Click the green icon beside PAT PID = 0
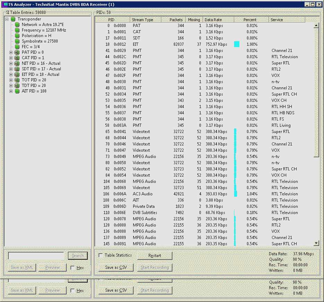The width and height of the screenshot is (324, 302). click(17, 52)
